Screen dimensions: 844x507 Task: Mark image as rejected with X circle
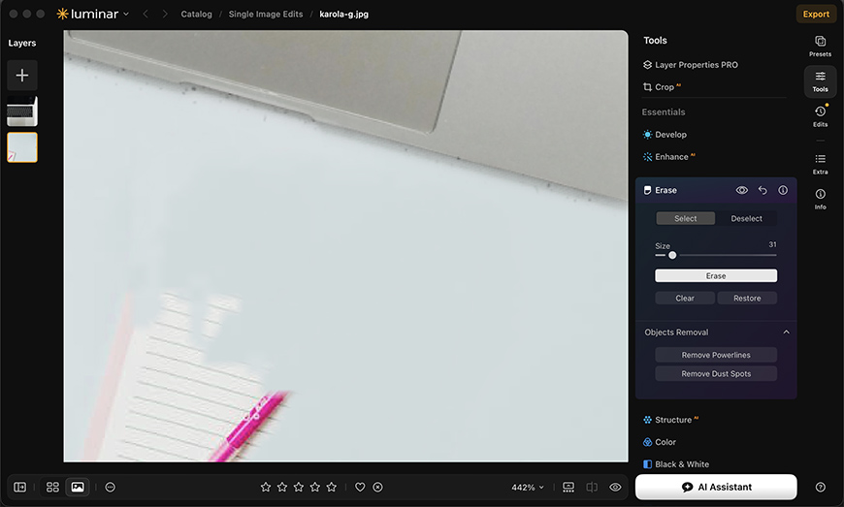coord(378,487)
